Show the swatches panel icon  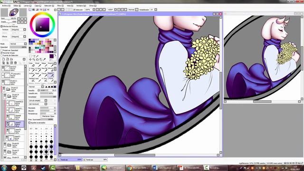pos(45,9)
